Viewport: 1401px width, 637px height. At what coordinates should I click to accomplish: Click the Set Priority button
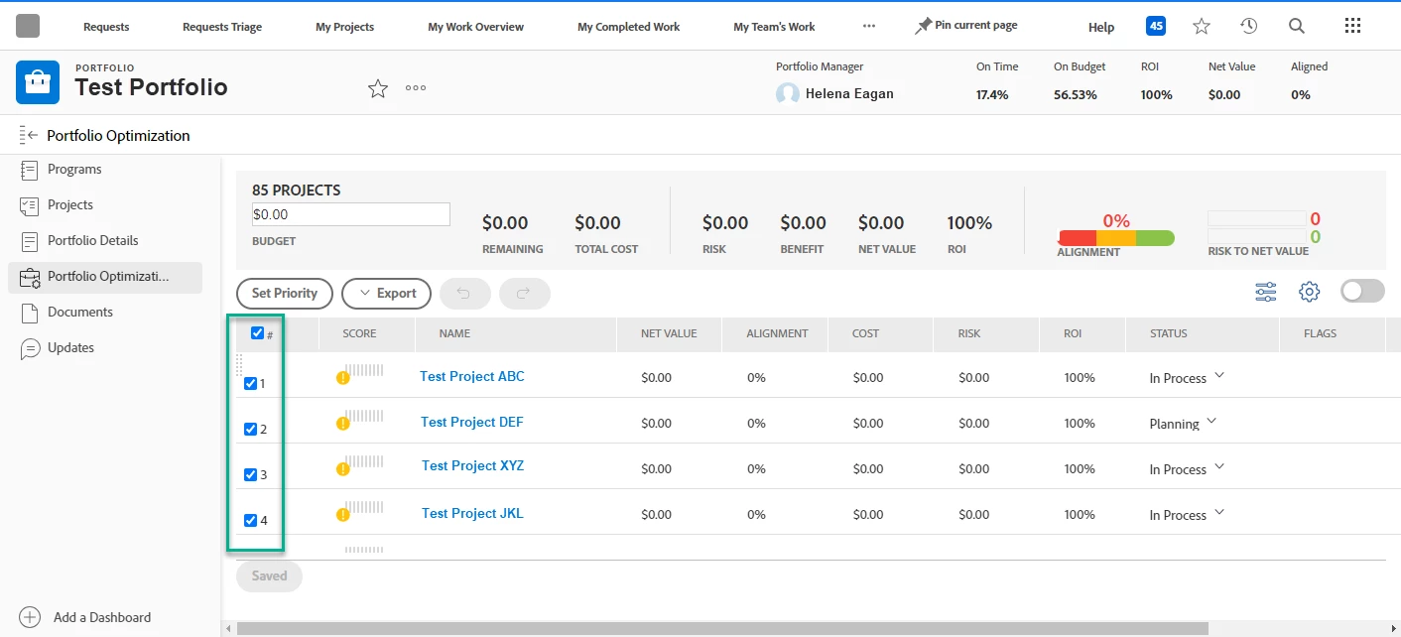pos(285,294)
